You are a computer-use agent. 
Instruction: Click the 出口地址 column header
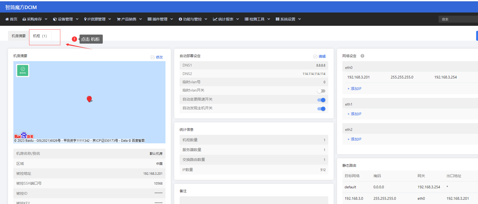point(454,176)
